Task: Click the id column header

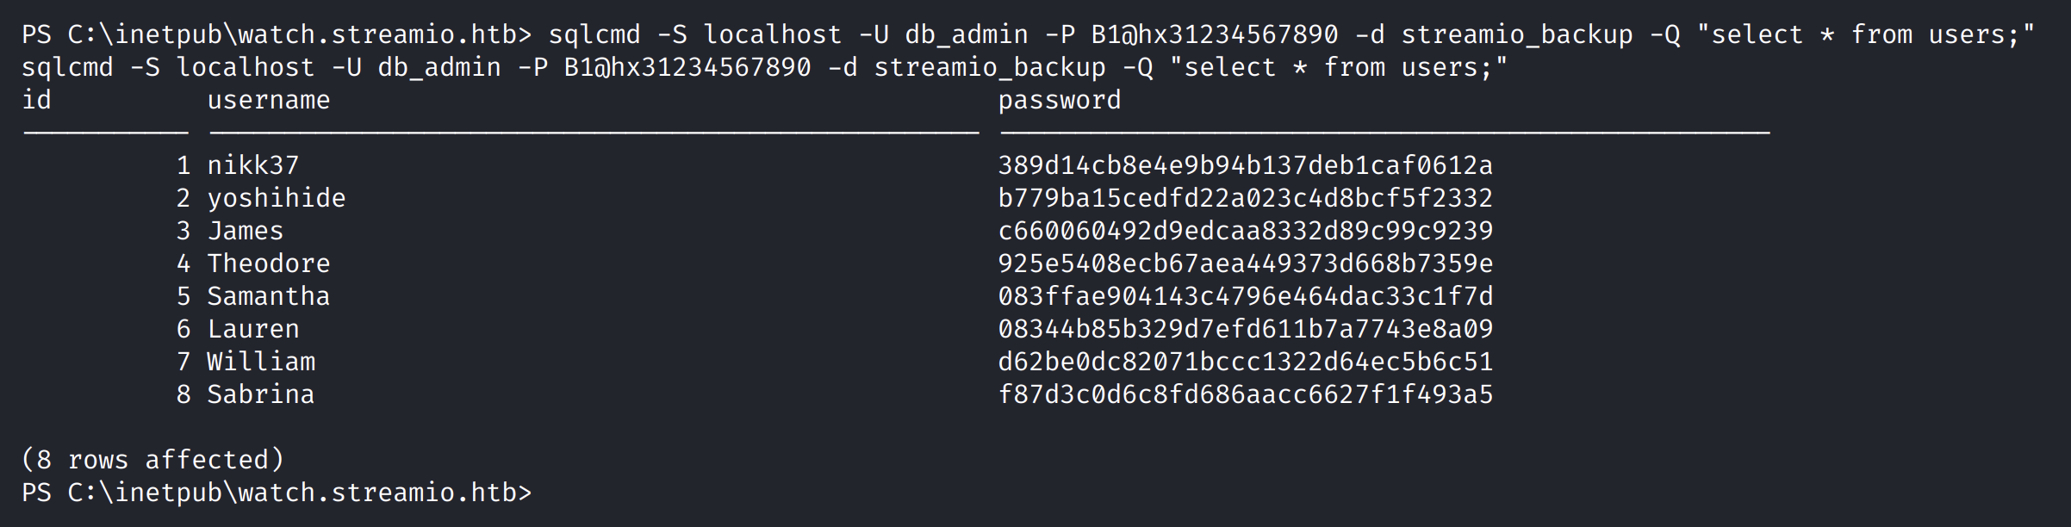Action: [x=36, y=101]
